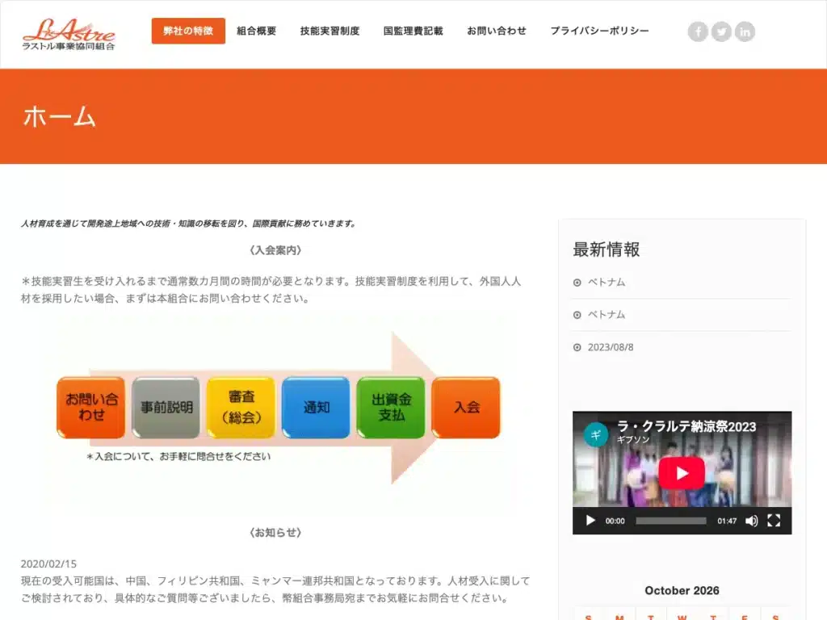
Task: Click the ホーム page title
Action: point(59,116)
